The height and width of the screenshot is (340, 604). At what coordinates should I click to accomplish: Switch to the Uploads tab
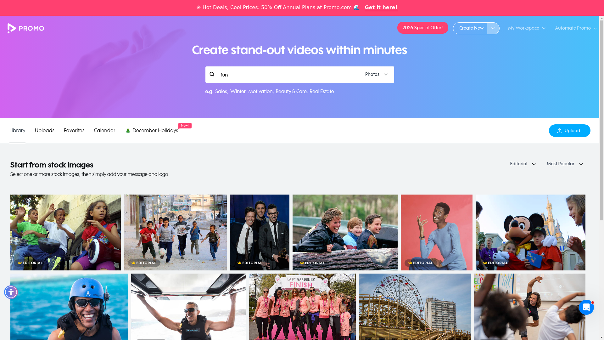point(45,131)
